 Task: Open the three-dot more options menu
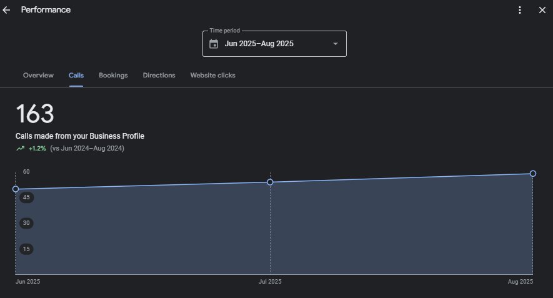pos(519,10)
